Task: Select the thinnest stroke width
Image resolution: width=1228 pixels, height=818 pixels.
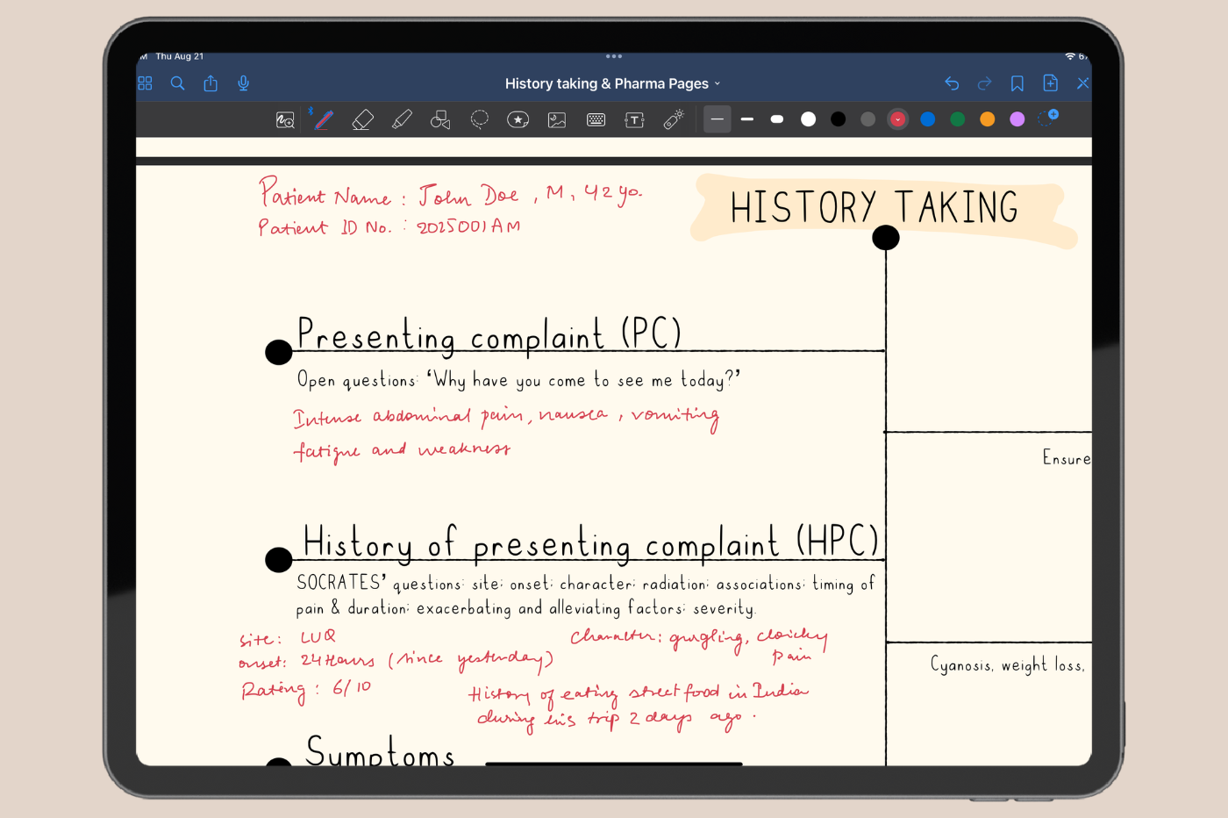Action: point(717,119)
